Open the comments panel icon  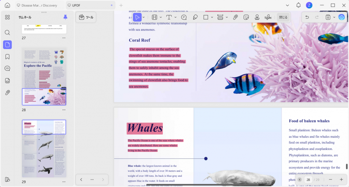[x=7, y=68]
